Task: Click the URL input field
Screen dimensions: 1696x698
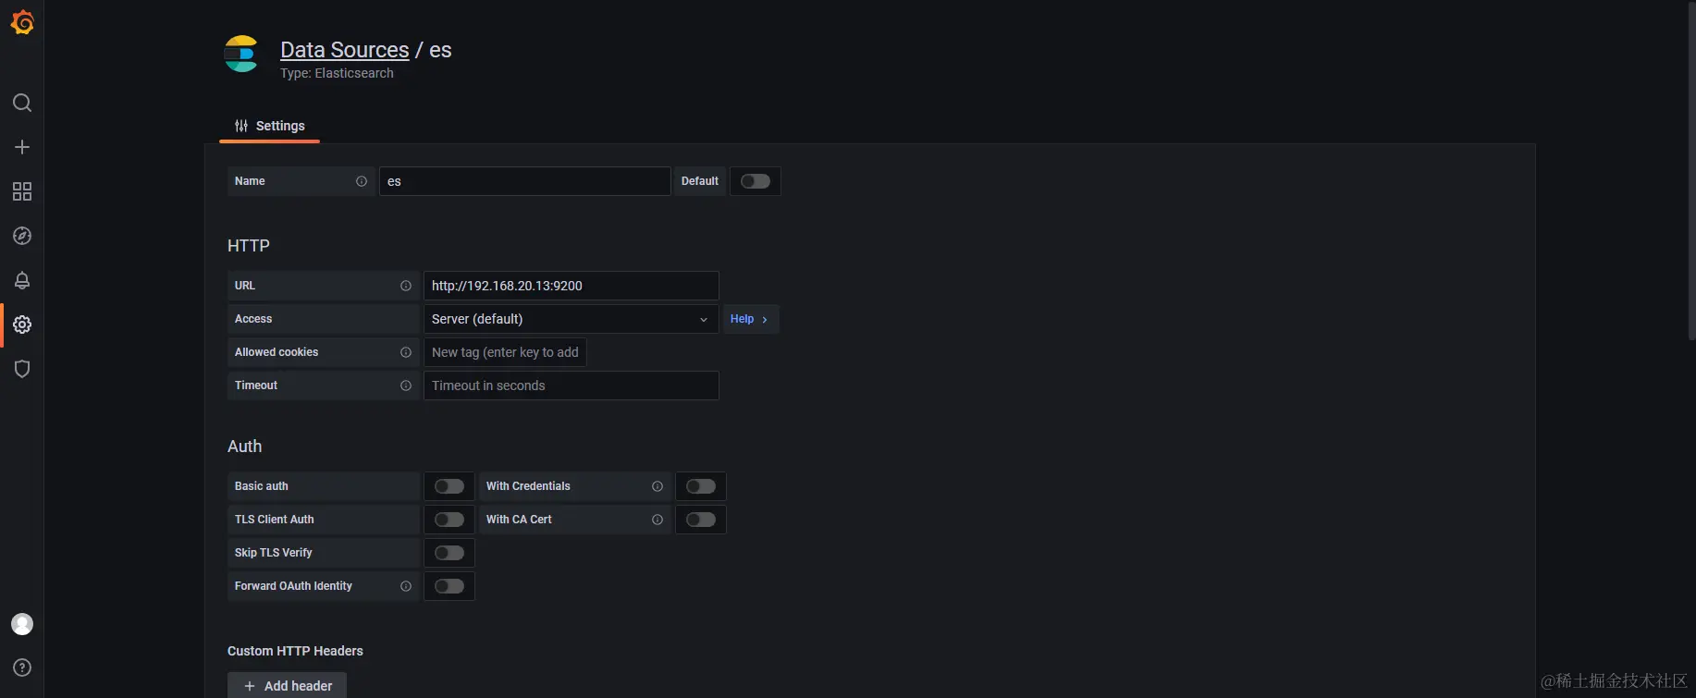Action: [571, 286]
